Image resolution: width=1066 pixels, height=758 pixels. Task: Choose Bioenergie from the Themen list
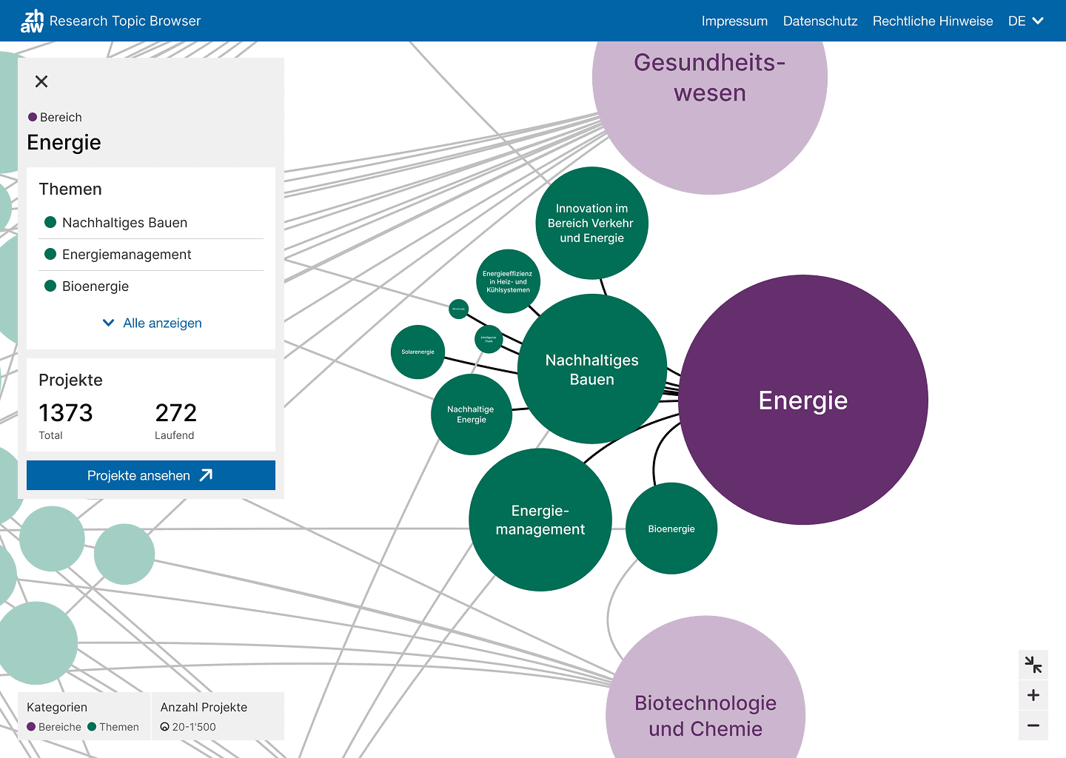coord(95,286)
